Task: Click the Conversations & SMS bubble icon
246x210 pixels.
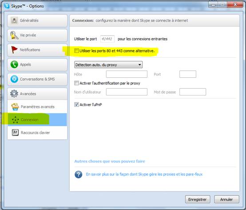Action: (14, 79)
